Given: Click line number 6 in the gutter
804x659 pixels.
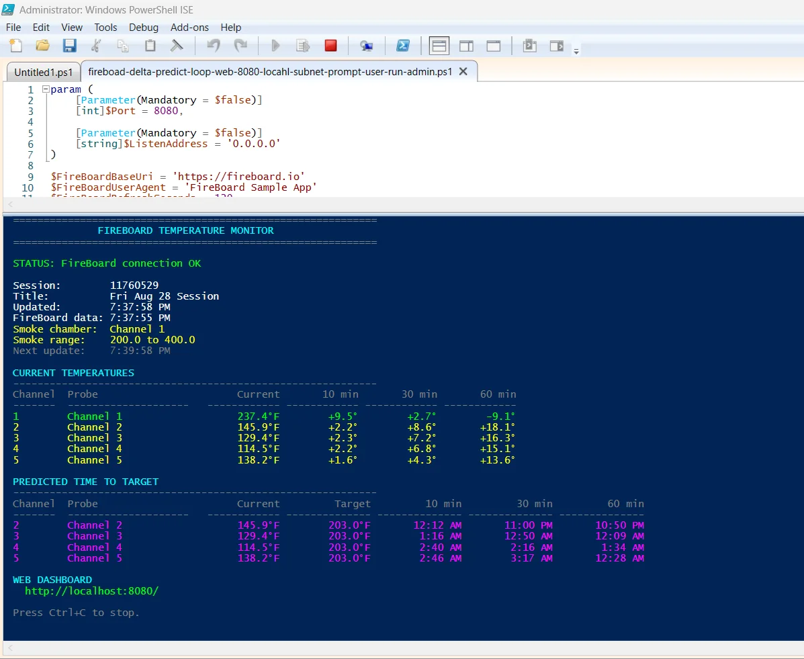Looking at the screenshot, I should tap(30, 144).
